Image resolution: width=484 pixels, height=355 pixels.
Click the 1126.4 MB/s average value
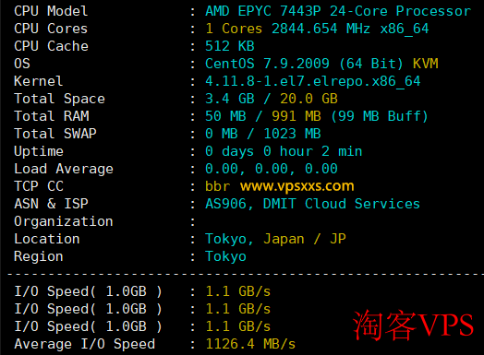point(250,344)
